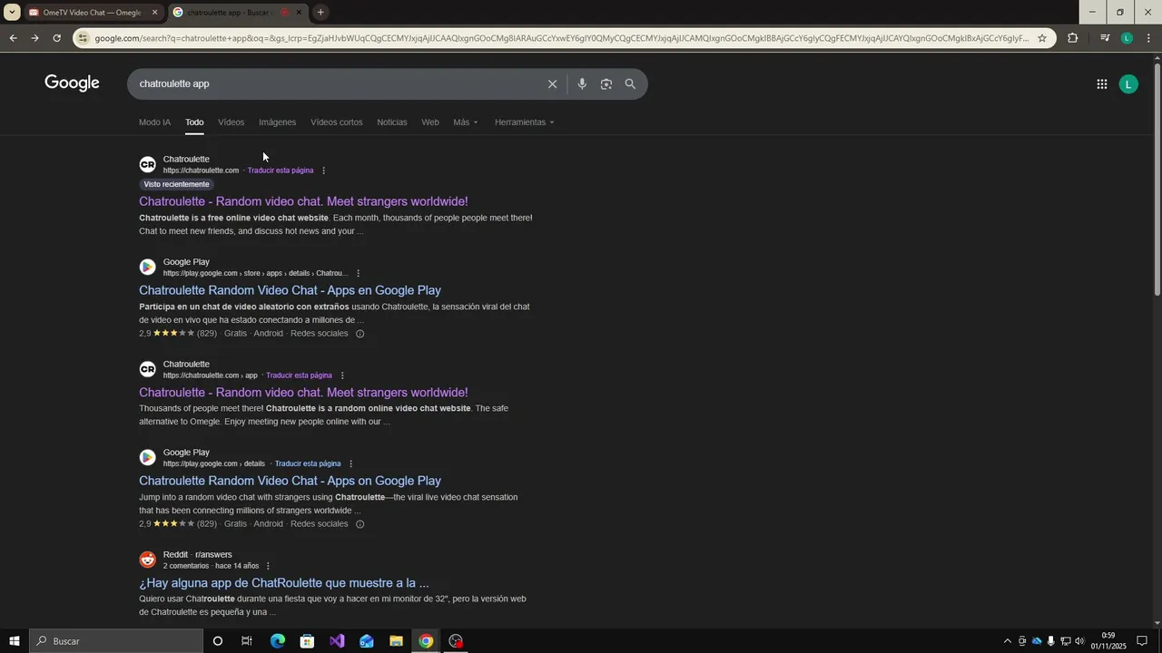This screenshot has width=1162, height=653.
Task: Open Windows Start menu
Action: (14, 641)
